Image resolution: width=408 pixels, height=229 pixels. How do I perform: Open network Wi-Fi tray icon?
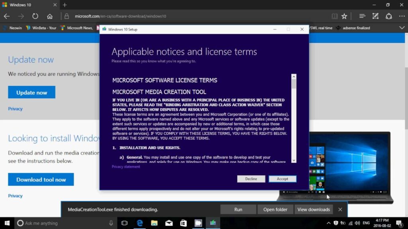[x=351, y=223]
